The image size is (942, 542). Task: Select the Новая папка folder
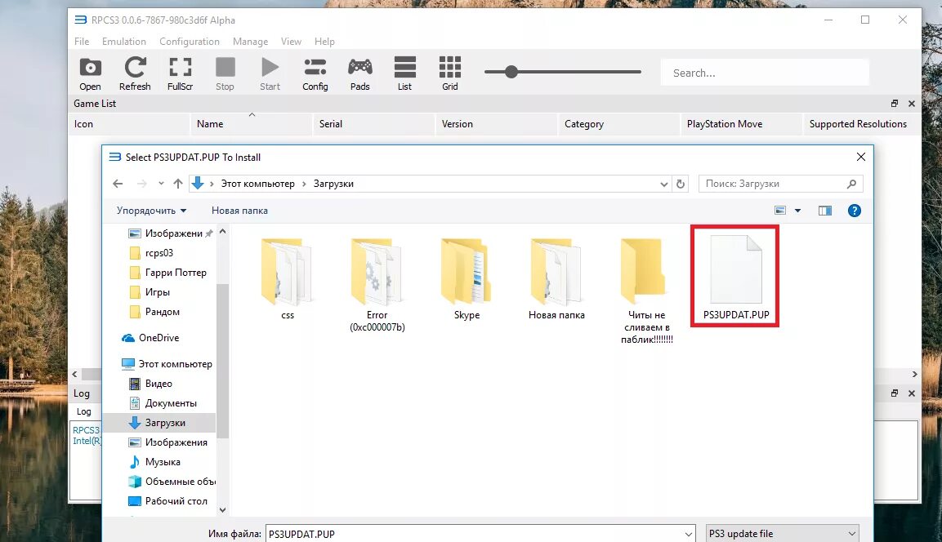click(x=556, y=279)
